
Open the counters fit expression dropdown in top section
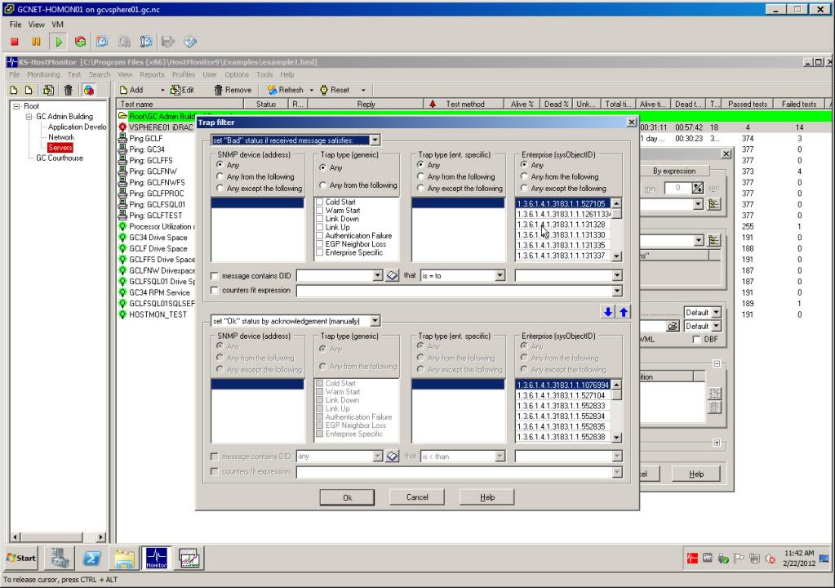[x=617, y=291]
